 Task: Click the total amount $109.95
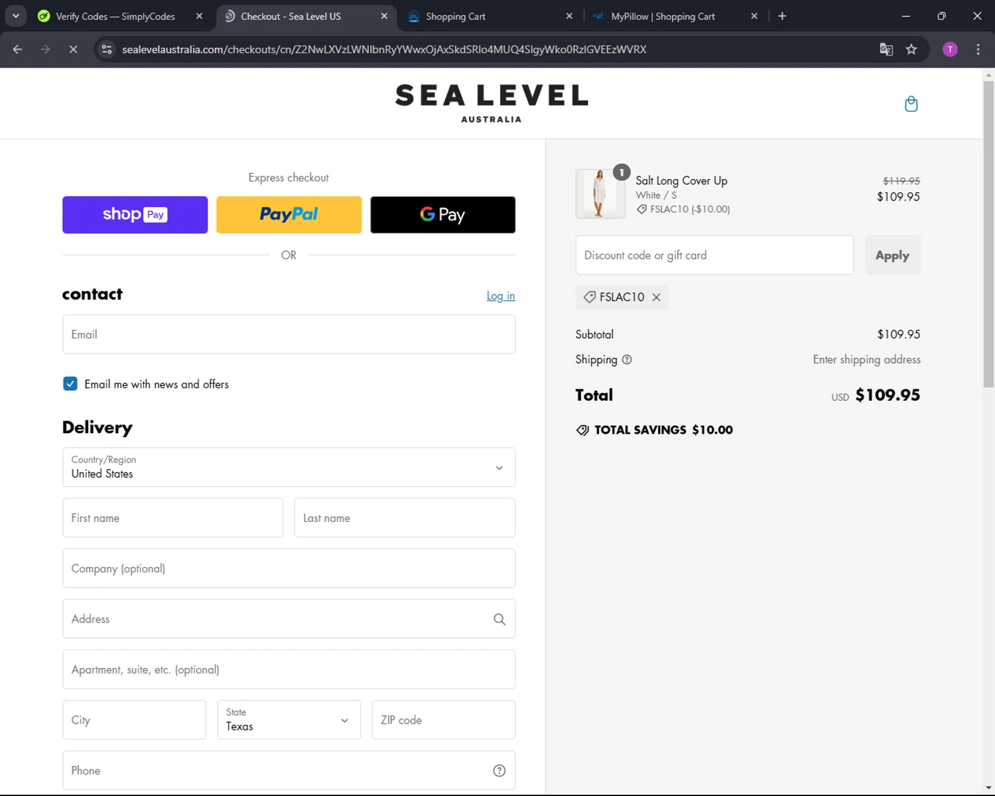pos(888,395)
